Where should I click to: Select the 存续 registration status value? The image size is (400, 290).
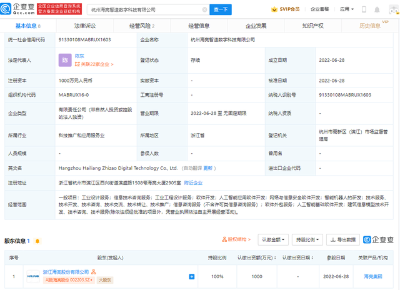[x=195, y=60]
